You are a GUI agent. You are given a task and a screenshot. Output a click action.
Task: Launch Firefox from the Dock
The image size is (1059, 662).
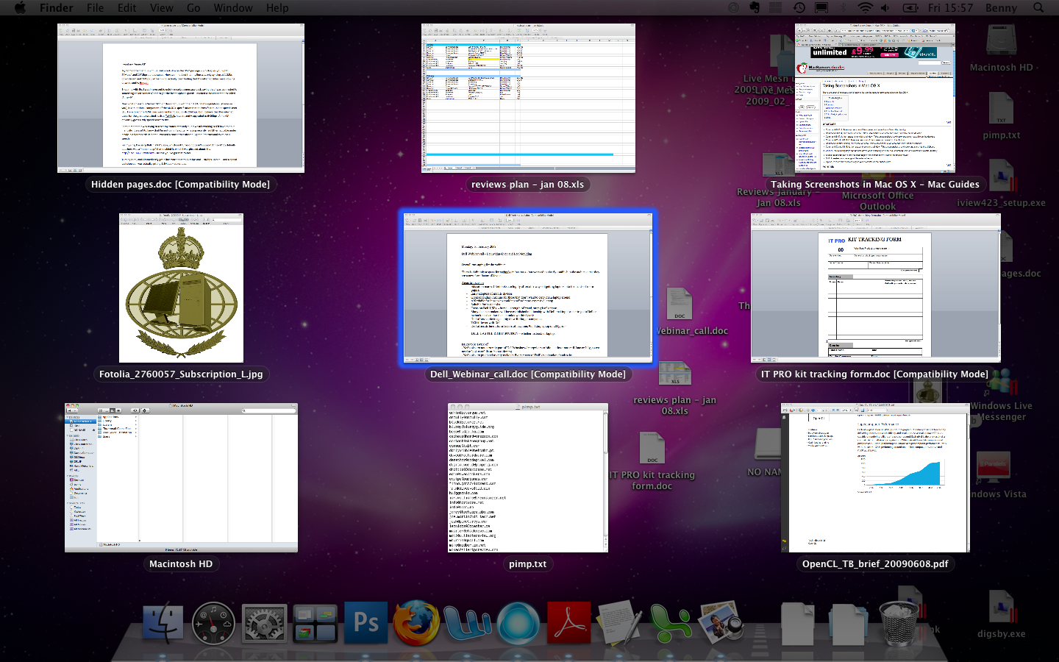tap(416, 623)
